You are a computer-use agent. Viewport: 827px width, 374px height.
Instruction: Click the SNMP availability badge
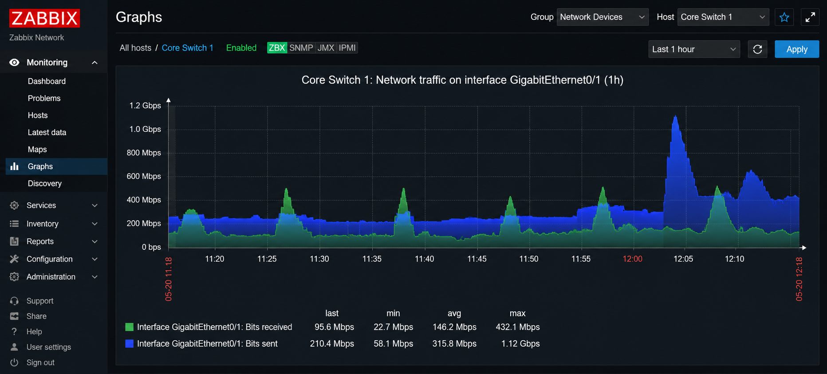pyautogui.click(x=301, y=48)
